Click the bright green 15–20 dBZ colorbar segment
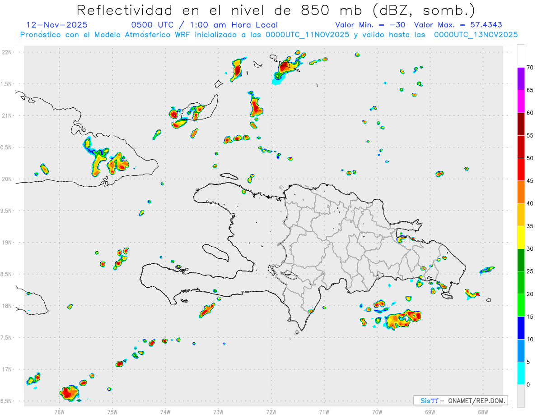 pos(521,305)
